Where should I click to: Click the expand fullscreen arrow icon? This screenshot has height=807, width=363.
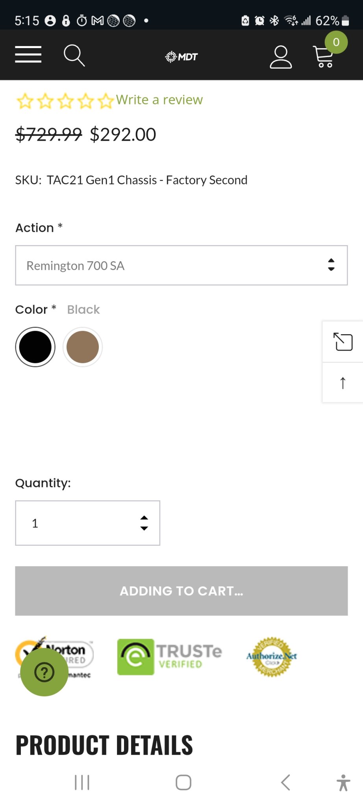pyautogui.click(x=343, y=342)
